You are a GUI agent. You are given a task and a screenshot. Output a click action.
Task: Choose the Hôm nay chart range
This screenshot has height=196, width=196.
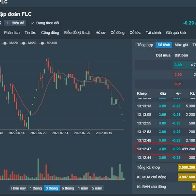19,188
